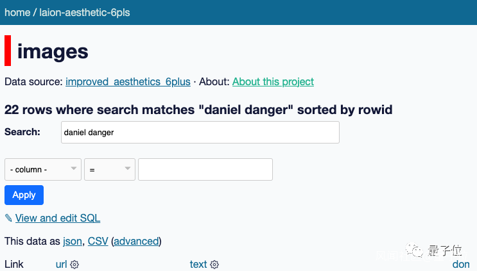Click the pencil icon before View and edit SQL
The height and width of the screenshot is (271, 477).
point(8,218)
